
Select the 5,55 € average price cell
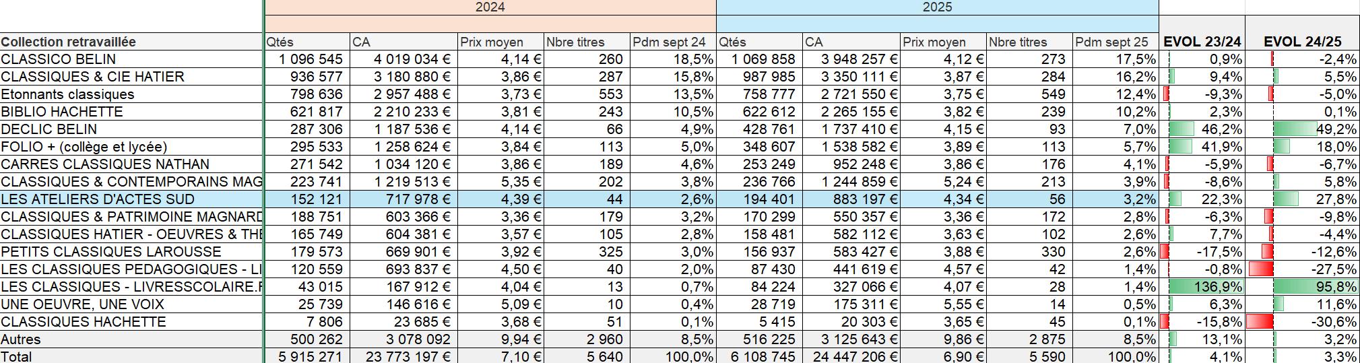943,304
